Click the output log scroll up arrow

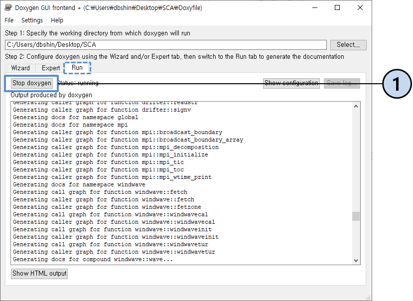click(x=356, y=106)
